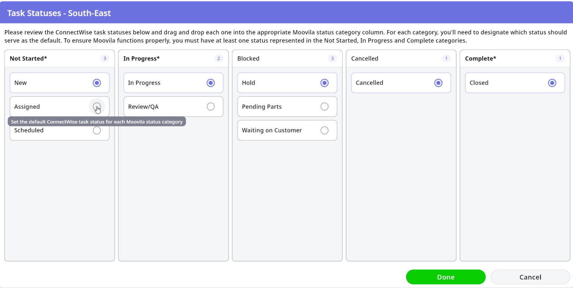Click the Complete* column header
Image resolution: width=573 pixels, height=288 pixels.
(x=480, y=59)
